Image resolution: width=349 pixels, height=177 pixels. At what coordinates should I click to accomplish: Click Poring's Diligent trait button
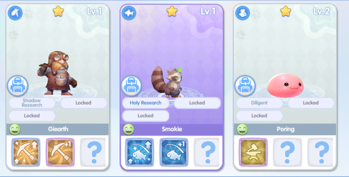(259, 103)
